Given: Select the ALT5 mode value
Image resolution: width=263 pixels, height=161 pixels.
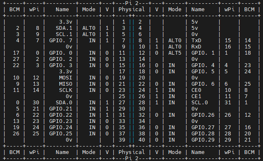Looking at the screenshot, I should tap(175, 53).
